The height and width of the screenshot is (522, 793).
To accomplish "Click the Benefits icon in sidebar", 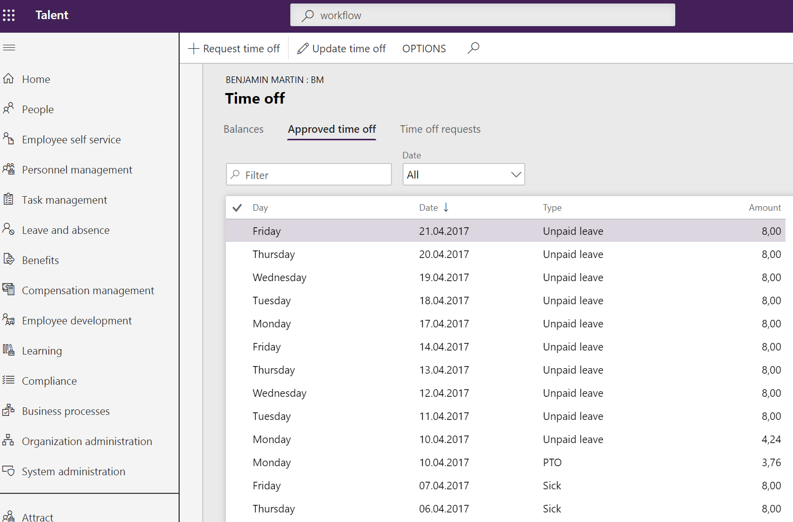I will pyautogui.click(x=9, y=259).
